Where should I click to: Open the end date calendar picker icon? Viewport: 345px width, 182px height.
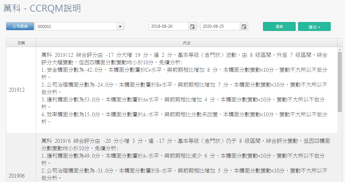click(x=244, y=26)
